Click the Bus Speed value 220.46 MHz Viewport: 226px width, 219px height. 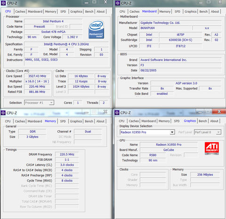tap(37, 86)
